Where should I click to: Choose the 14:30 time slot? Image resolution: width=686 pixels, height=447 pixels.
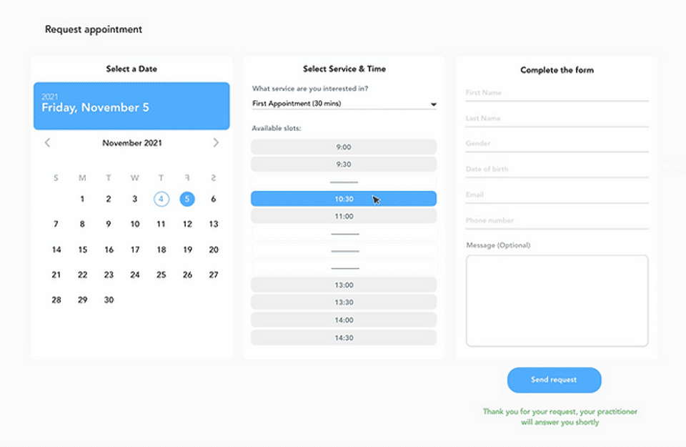click(344, 338)
